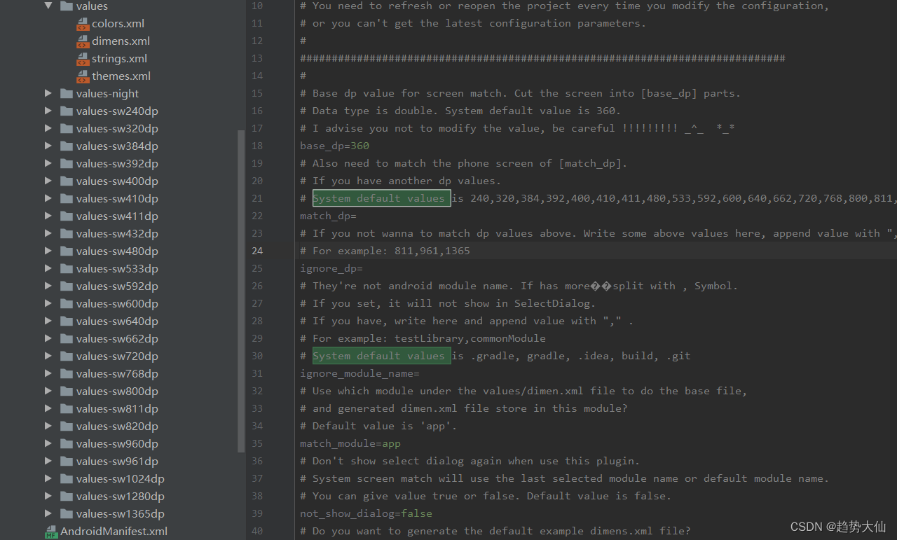Select themes.xml in the project tree
This screenshot has height=540, width=897.
tap(121, 76)
